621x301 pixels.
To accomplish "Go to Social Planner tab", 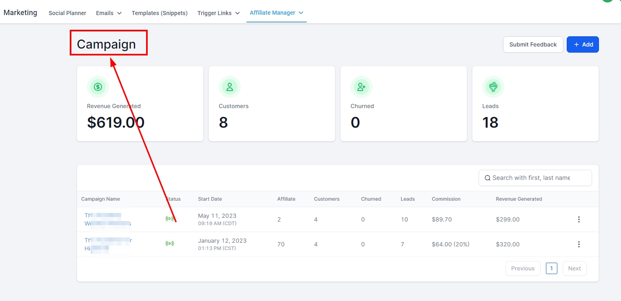I will [67, 13].
